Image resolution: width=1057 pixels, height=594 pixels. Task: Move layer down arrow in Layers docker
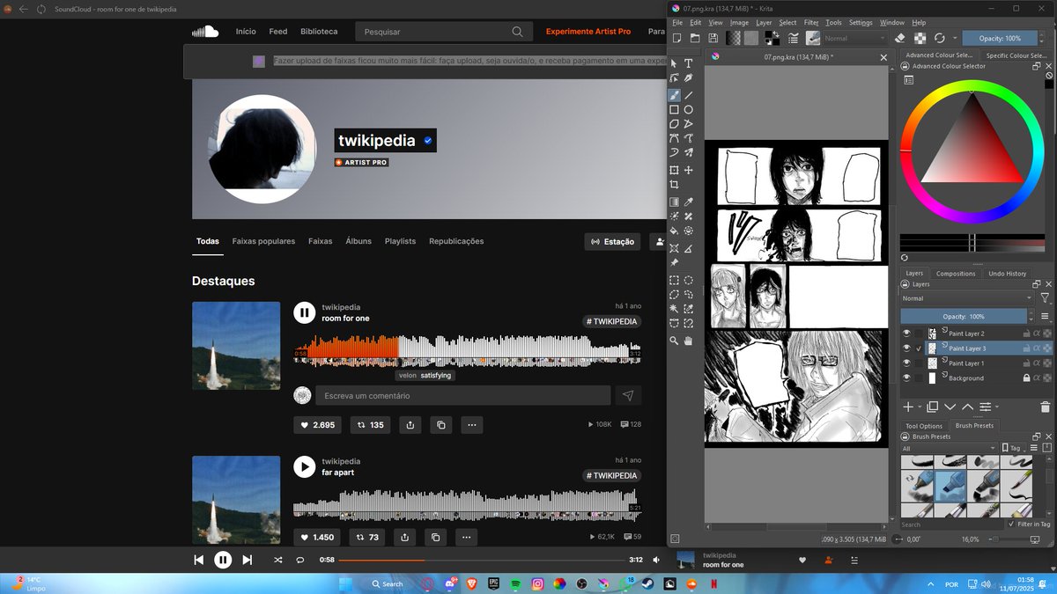(x=950, y=407)
